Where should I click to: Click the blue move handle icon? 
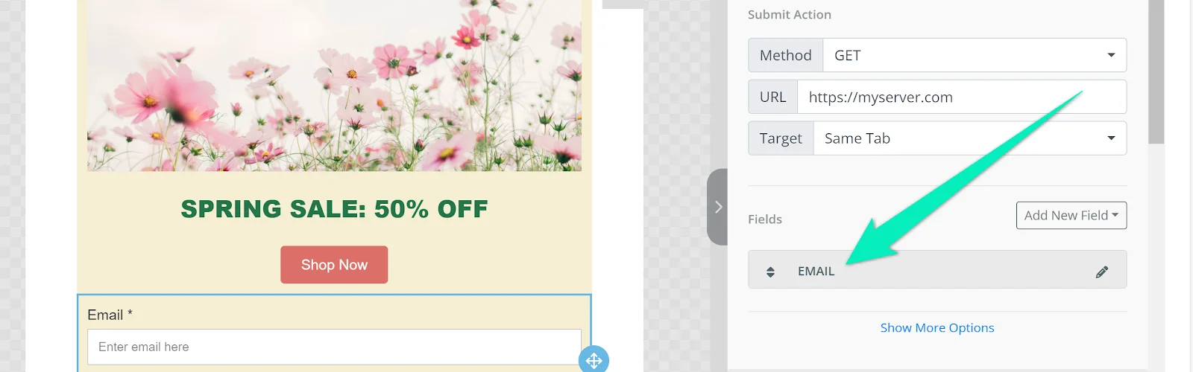click(594, 361)
